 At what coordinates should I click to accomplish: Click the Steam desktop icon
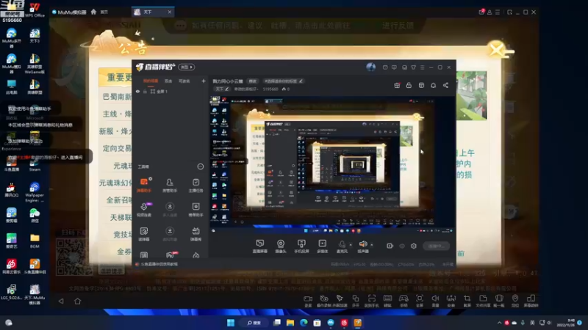(x=35, y=163)
